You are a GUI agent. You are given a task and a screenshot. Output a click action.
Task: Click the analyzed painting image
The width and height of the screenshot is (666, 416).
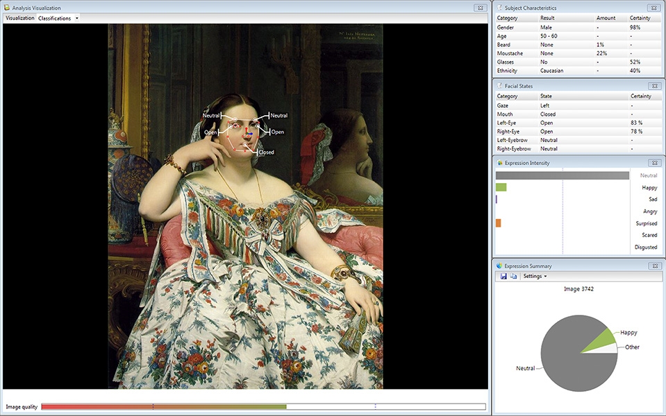tap(246, 206)
